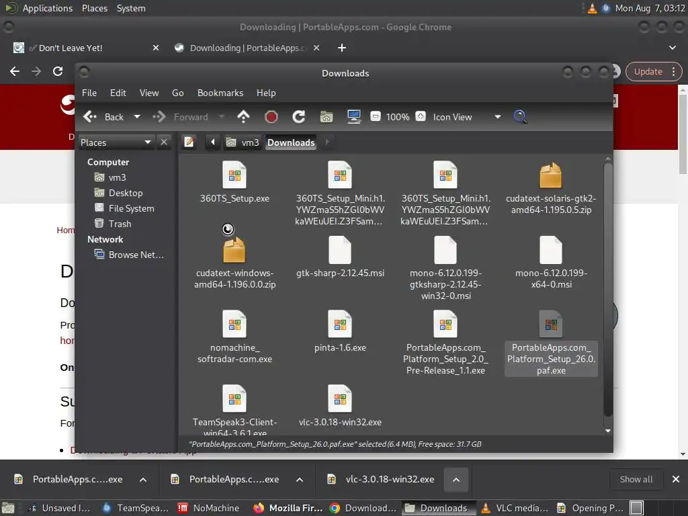Select nomachine_softradar-com.exe file icon
The height and width of the screenshot is (516, 688).
coord(234,325)
